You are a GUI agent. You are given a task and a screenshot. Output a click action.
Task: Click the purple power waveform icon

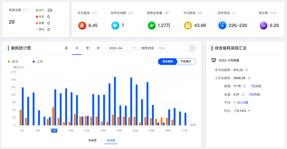click(x=263, y=25)
